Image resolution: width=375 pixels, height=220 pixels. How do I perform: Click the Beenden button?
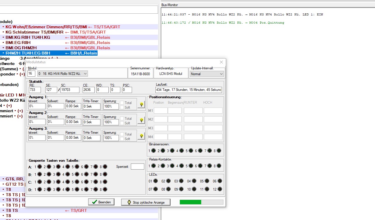tap(101, 202)
